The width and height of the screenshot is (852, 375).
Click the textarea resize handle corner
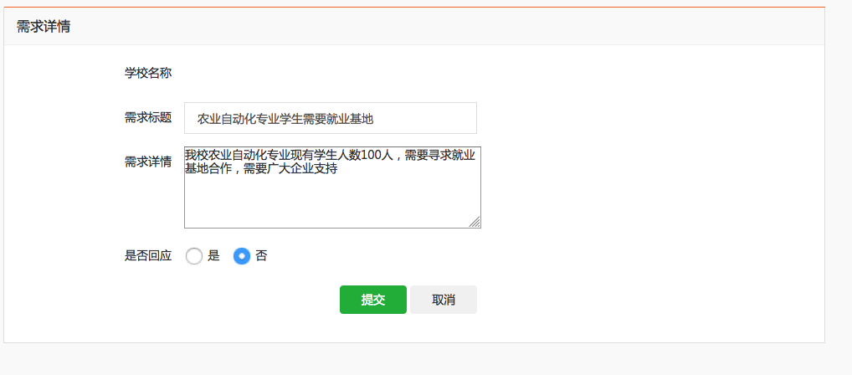click(475, 222)
